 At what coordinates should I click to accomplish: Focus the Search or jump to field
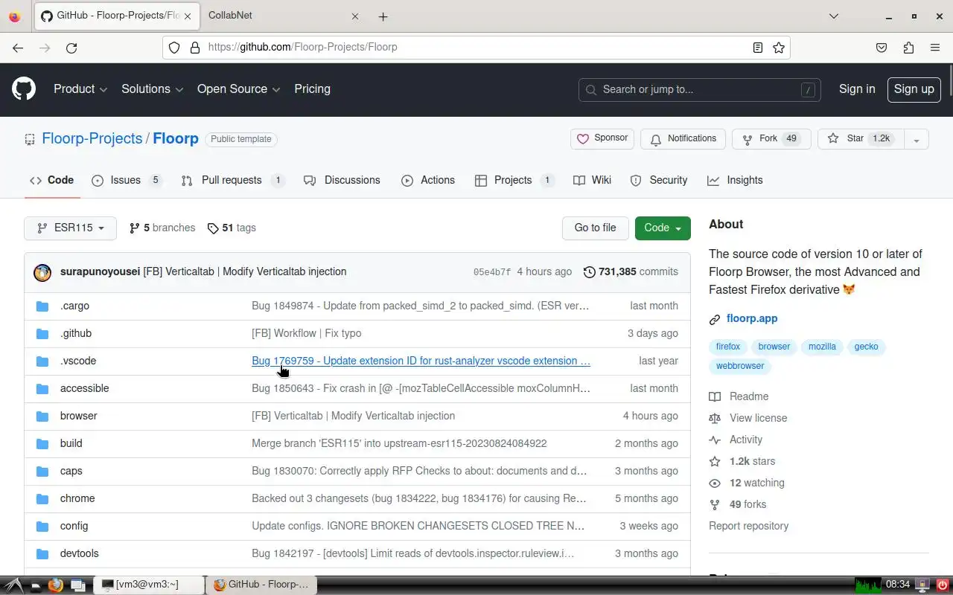pos(699,89)
